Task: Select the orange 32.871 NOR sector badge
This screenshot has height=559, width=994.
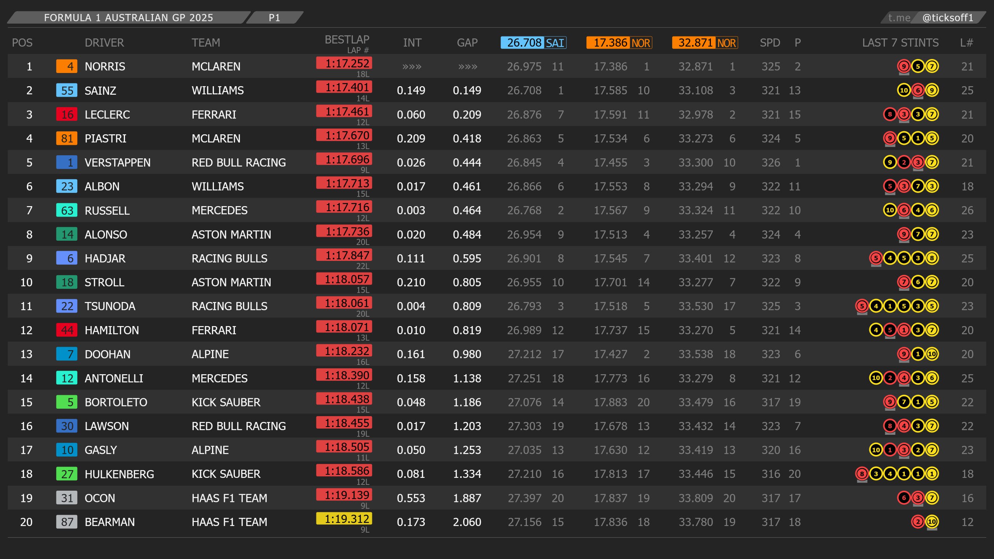Action: coord(705,43)
